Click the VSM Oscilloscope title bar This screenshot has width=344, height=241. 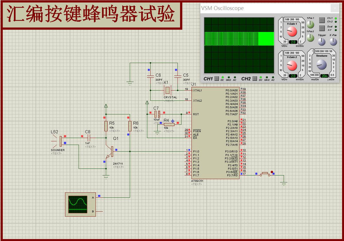(265, 8)
